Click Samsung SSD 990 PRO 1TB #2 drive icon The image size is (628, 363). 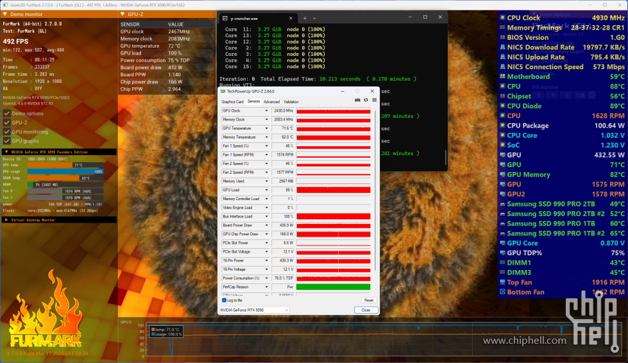tap(502, 233)
